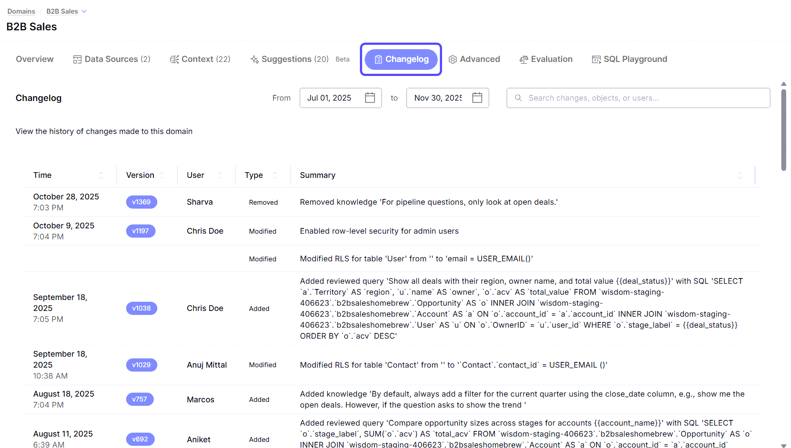The height and width of the screenshot is (448, 791).
Task: Sort by Summary column arrows
Action: [740, 175]
